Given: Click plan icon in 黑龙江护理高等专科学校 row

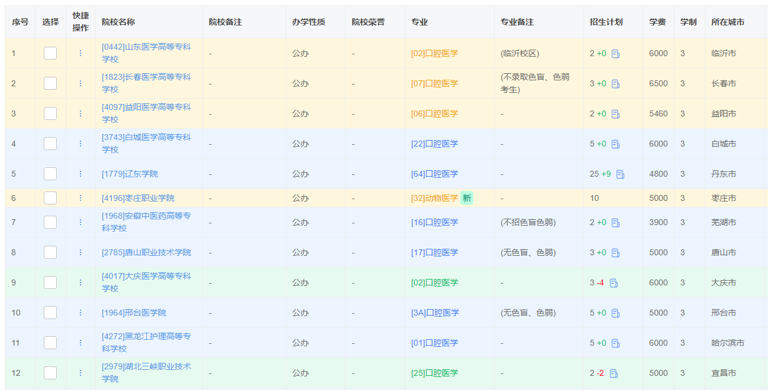Looking at the screenshot, I should (614, 343).
